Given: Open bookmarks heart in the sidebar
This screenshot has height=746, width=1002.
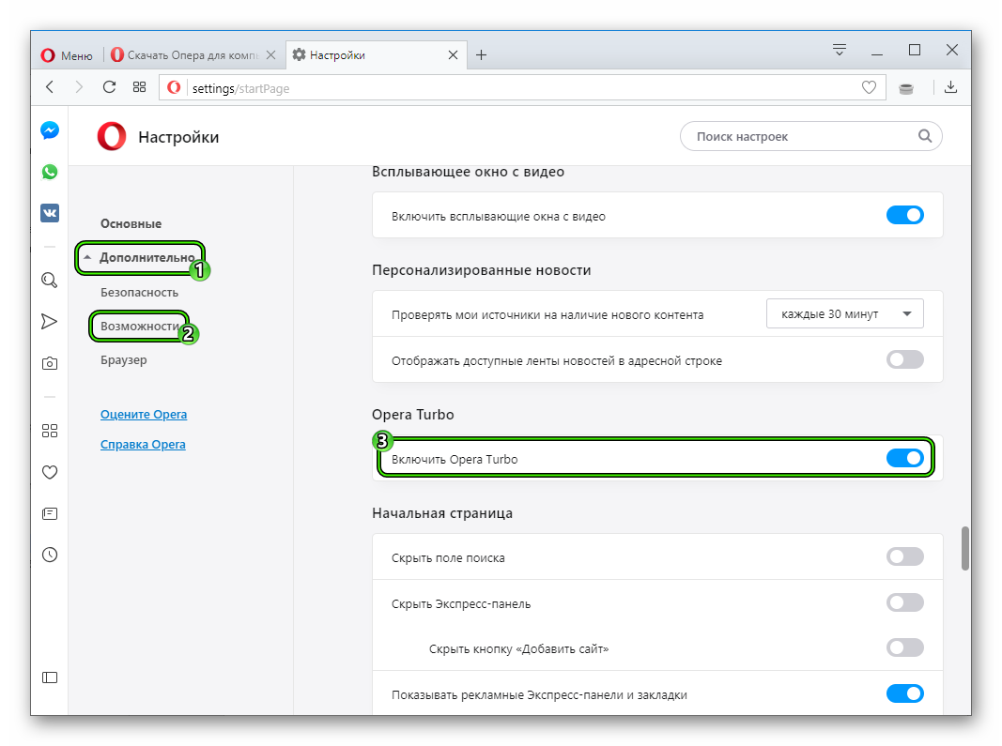Looking at the screenshot, I should pyautogui.click(x=50, y=472).
